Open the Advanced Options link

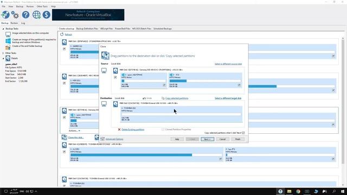114,139
